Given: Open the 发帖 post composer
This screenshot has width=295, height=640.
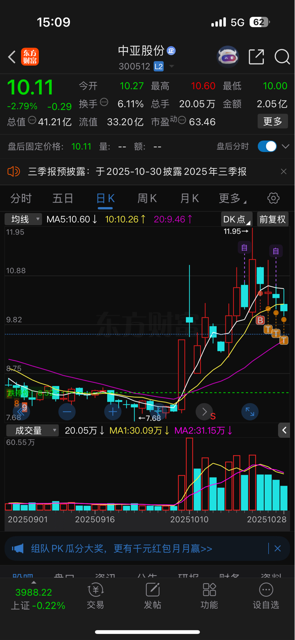Looking at the screenshot, I should [152, 596].
